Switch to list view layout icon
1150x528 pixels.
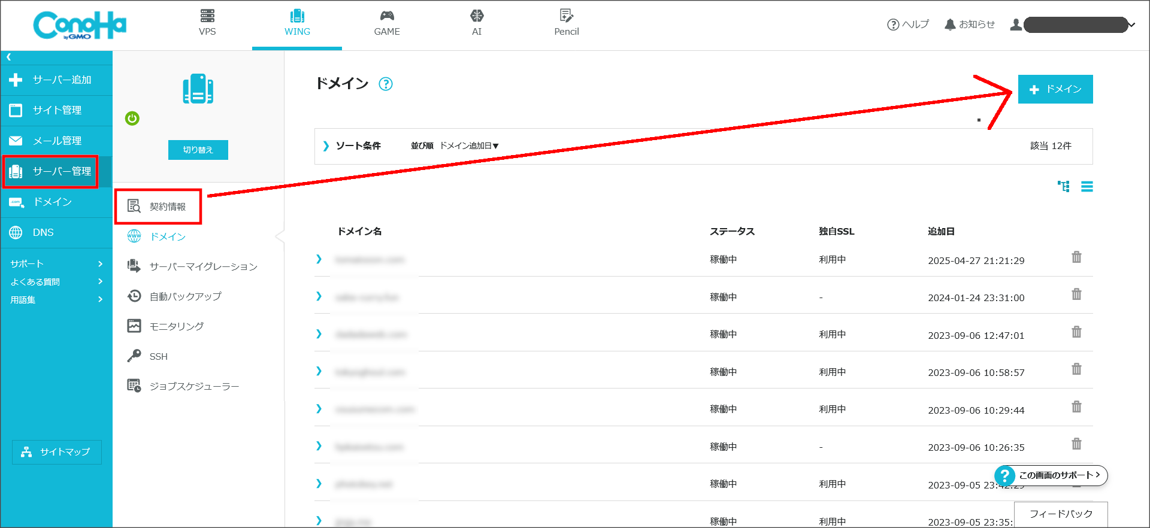point(1087,187)
